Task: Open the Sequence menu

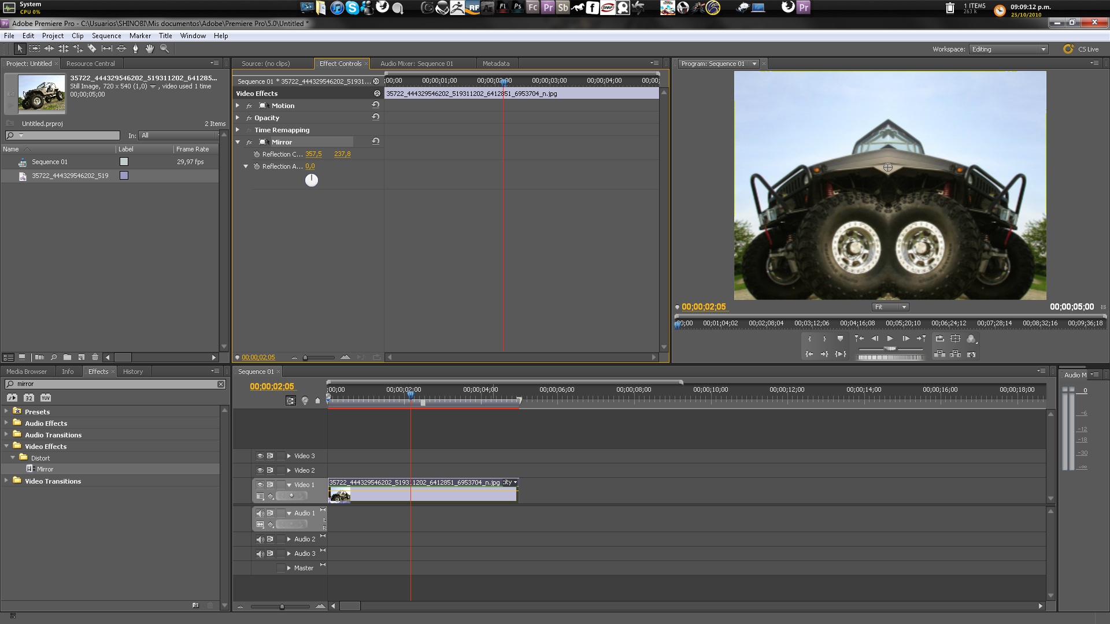Action: 106,36
